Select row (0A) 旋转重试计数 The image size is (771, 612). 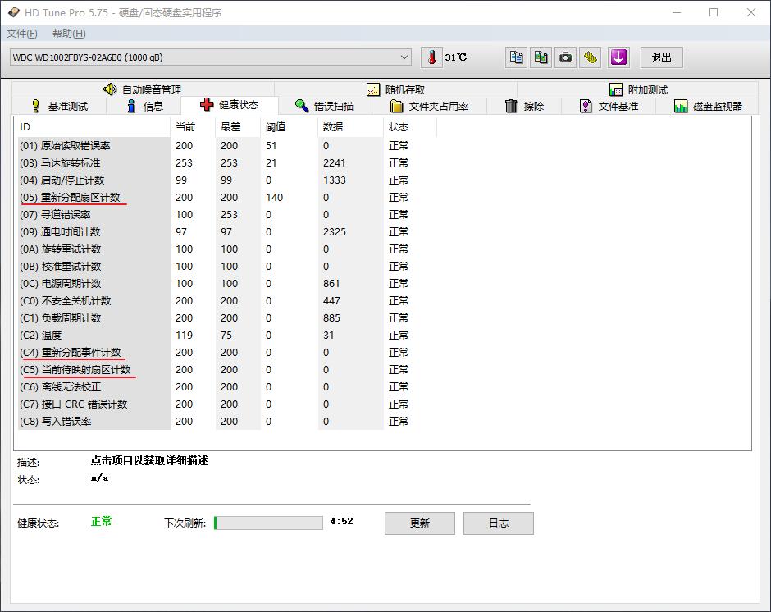tap(227, 249)
